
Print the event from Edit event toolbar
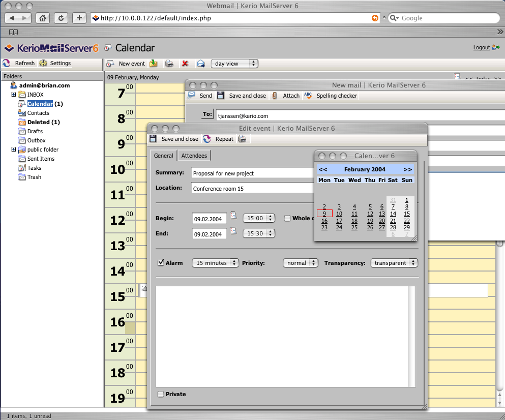(242, 139)
